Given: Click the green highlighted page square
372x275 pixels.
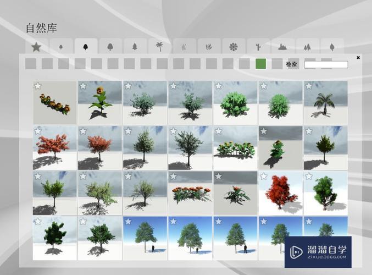Looking at the screenshot, I should tap(261, 64).
